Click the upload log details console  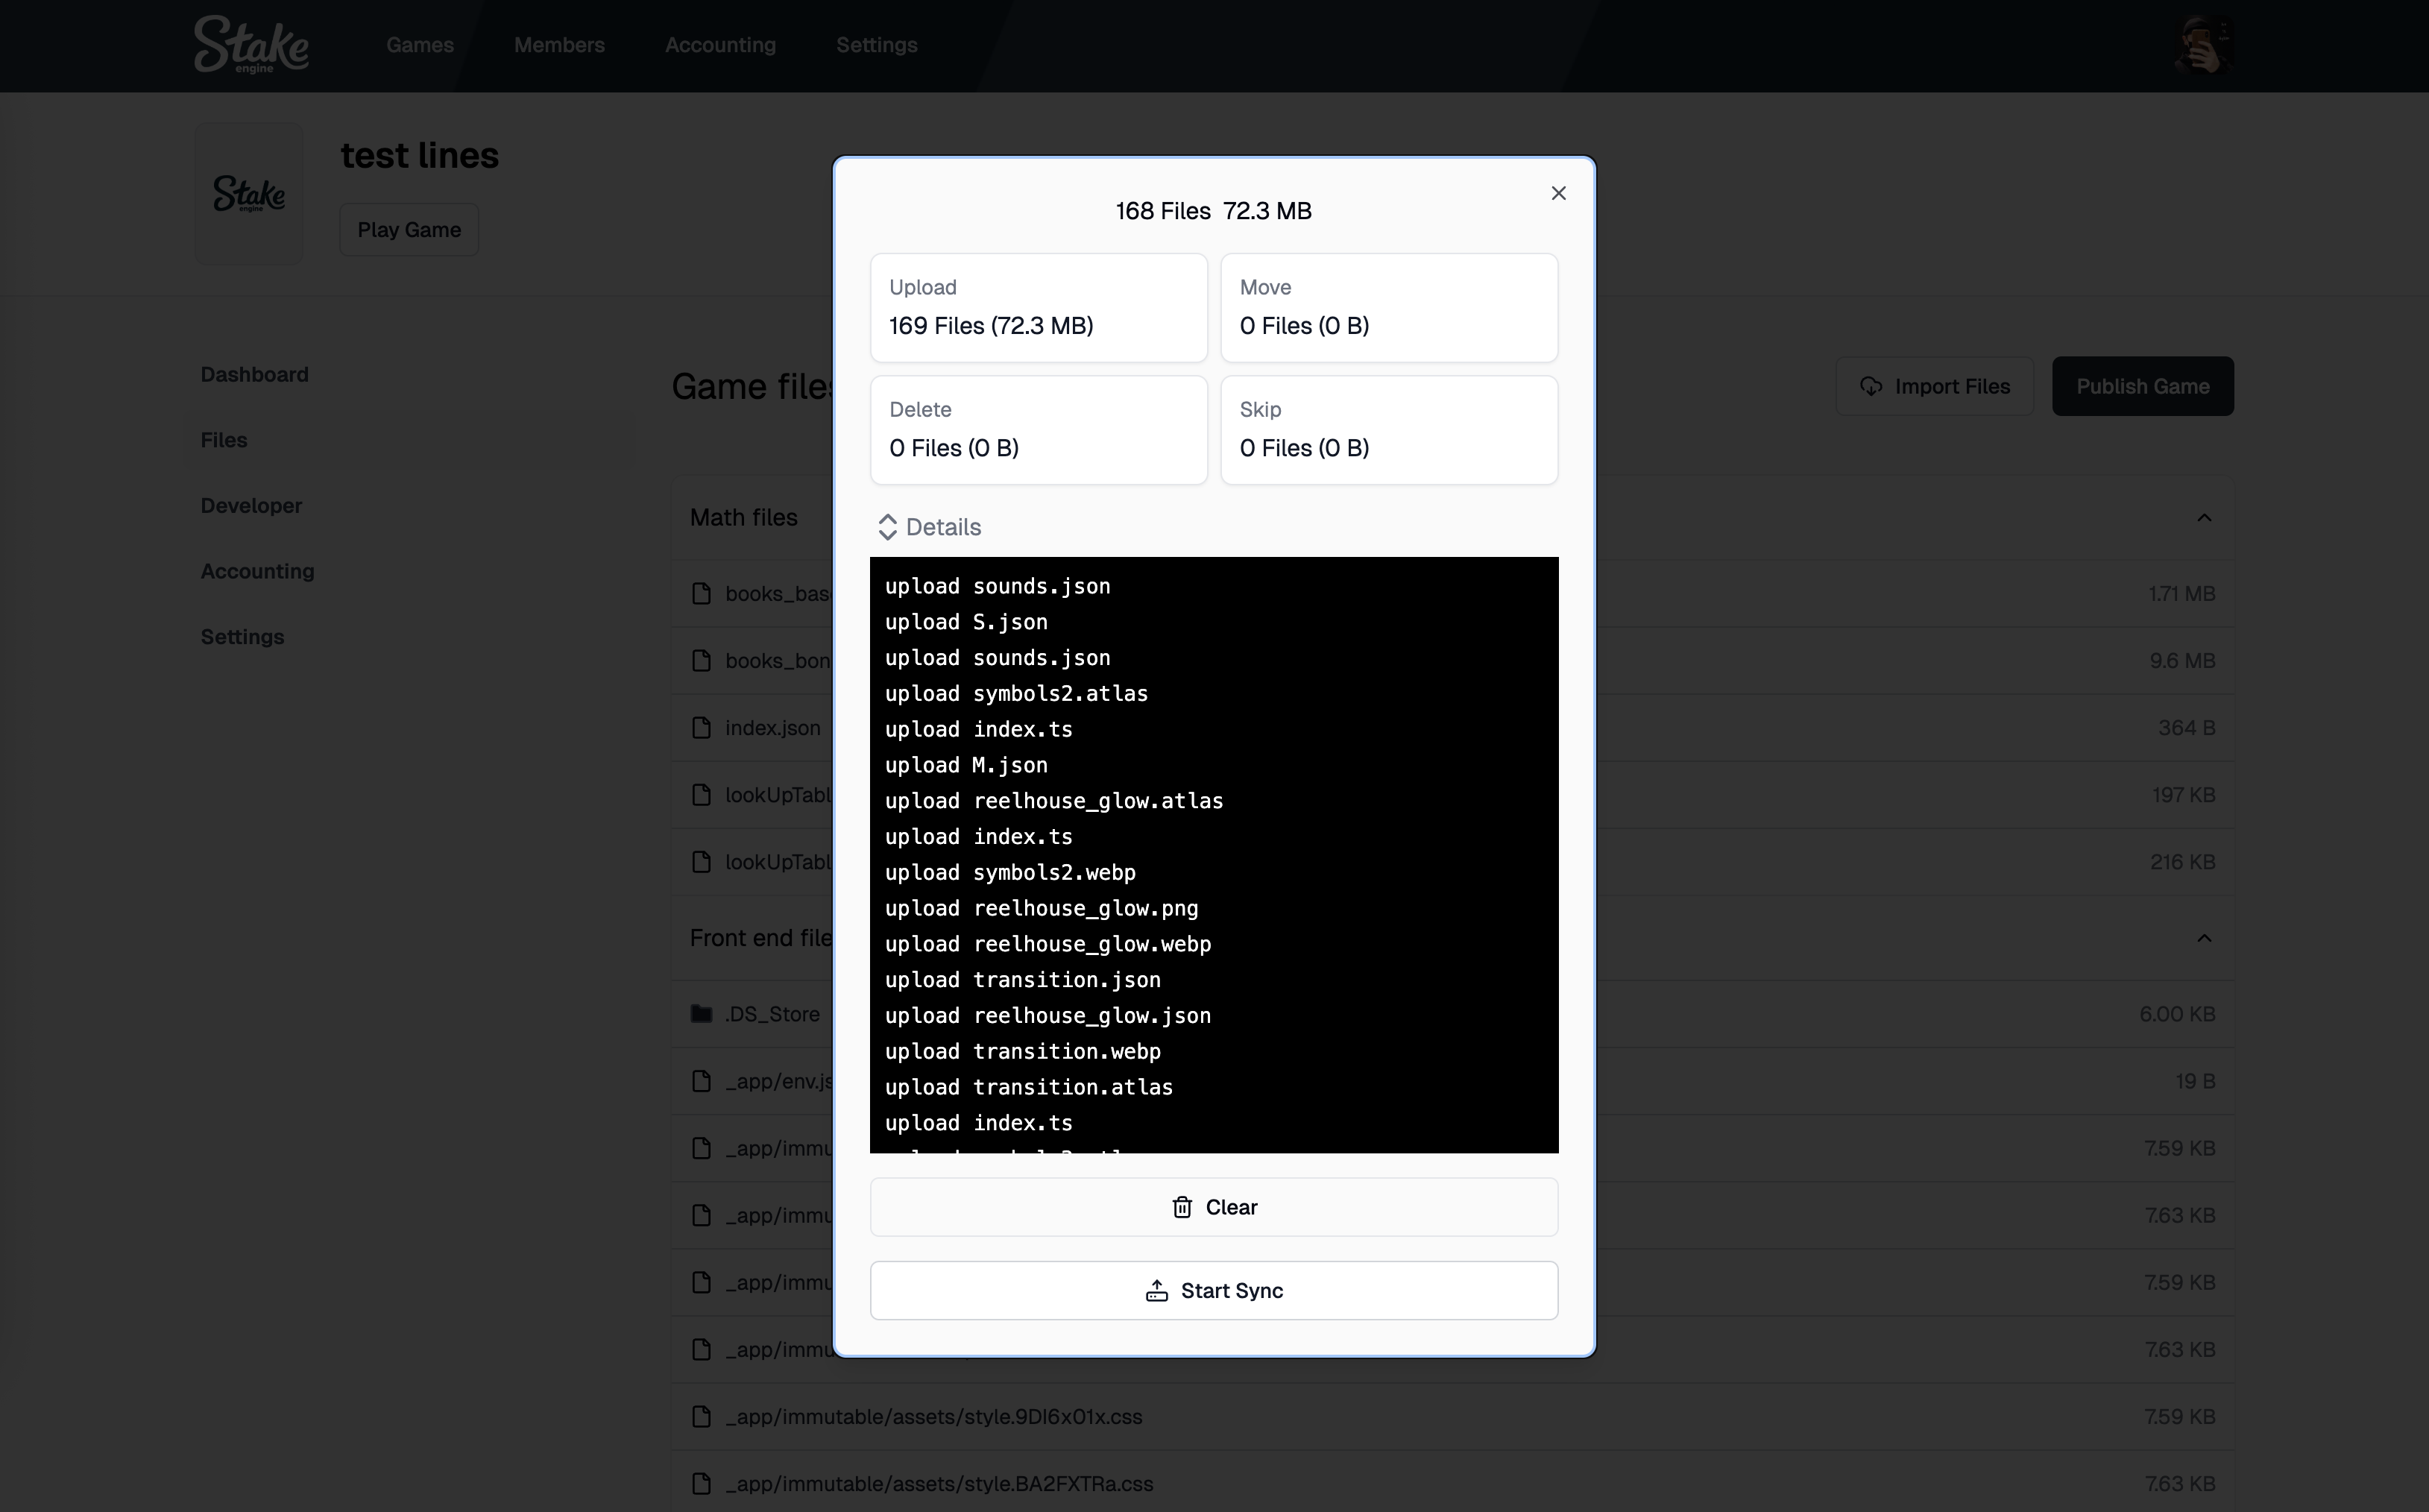pyautogui.click(x=1213, y=855)
